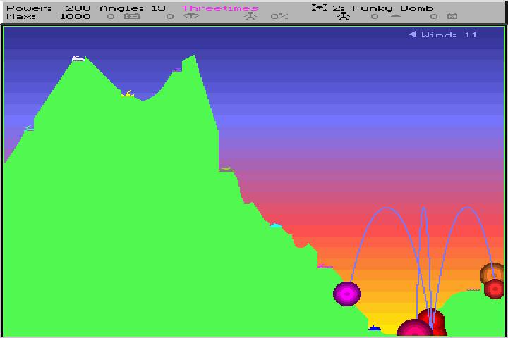Image resolution: width=508 pixels, height=338 pixels.
Task: Select the purple tank on the upper ledge
Action: pyautogui.click(x=177, y=70)
